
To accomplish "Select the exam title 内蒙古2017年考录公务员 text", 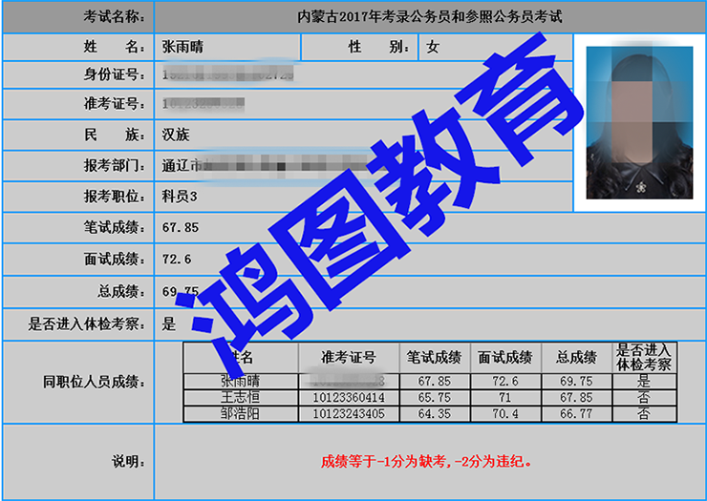I will pyautogui.click(x=429, y=17).
